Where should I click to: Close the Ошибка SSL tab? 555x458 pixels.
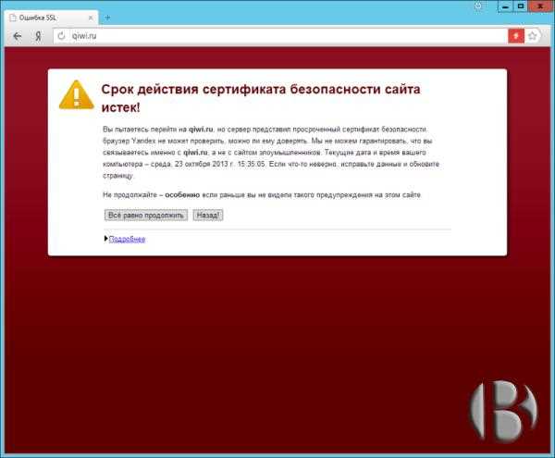91,18
